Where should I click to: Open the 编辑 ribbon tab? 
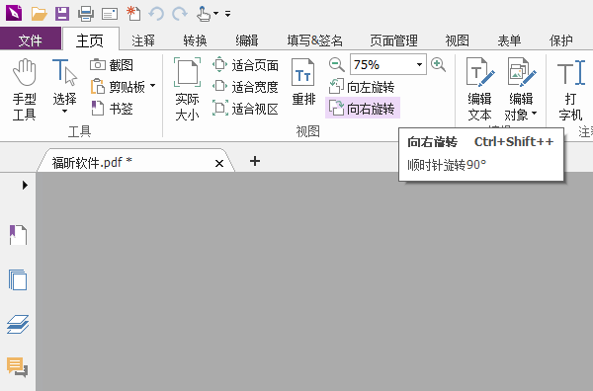click(x=246, y=40)
